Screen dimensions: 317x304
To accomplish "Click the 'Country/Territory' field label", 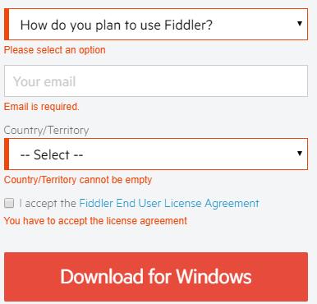I will coord(46,130).
